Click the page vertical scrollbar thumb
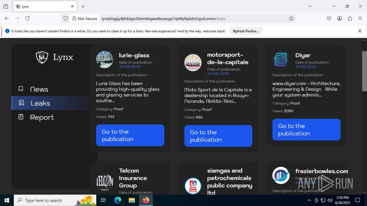Viewport: 367px width, 206px height. click(364, 71)
